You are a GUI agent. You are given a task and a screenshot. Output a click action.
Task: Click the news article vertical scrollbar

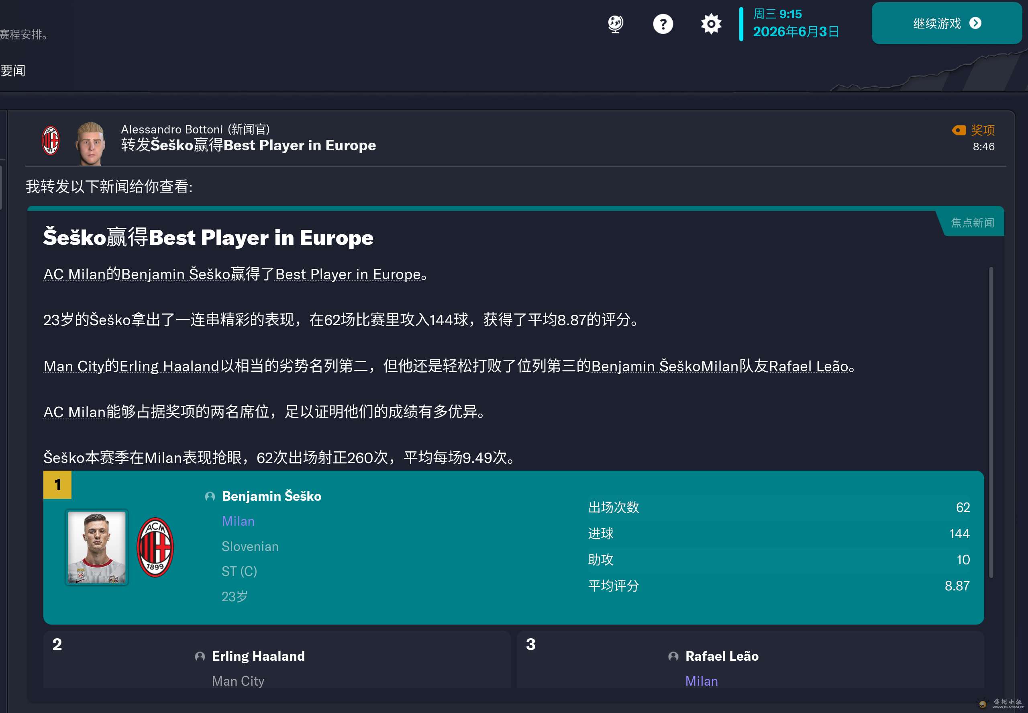[x=991, y=422]
